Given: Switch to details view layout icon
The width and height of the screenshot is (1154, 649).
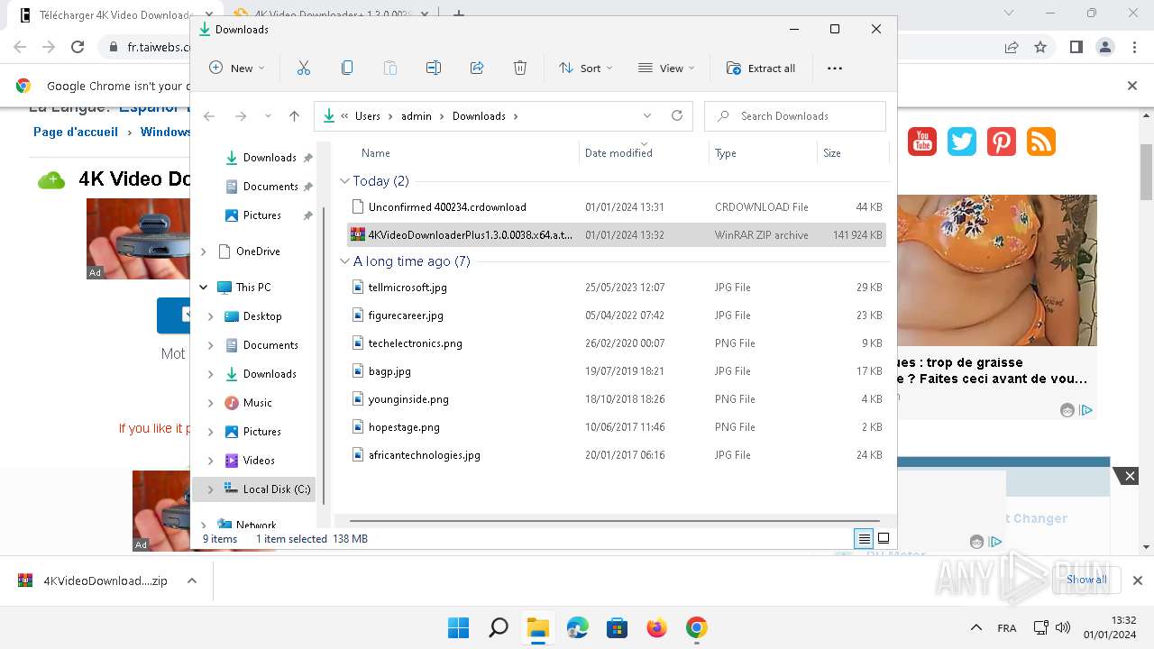Looking at the screenshot, I should coord(864,539).
